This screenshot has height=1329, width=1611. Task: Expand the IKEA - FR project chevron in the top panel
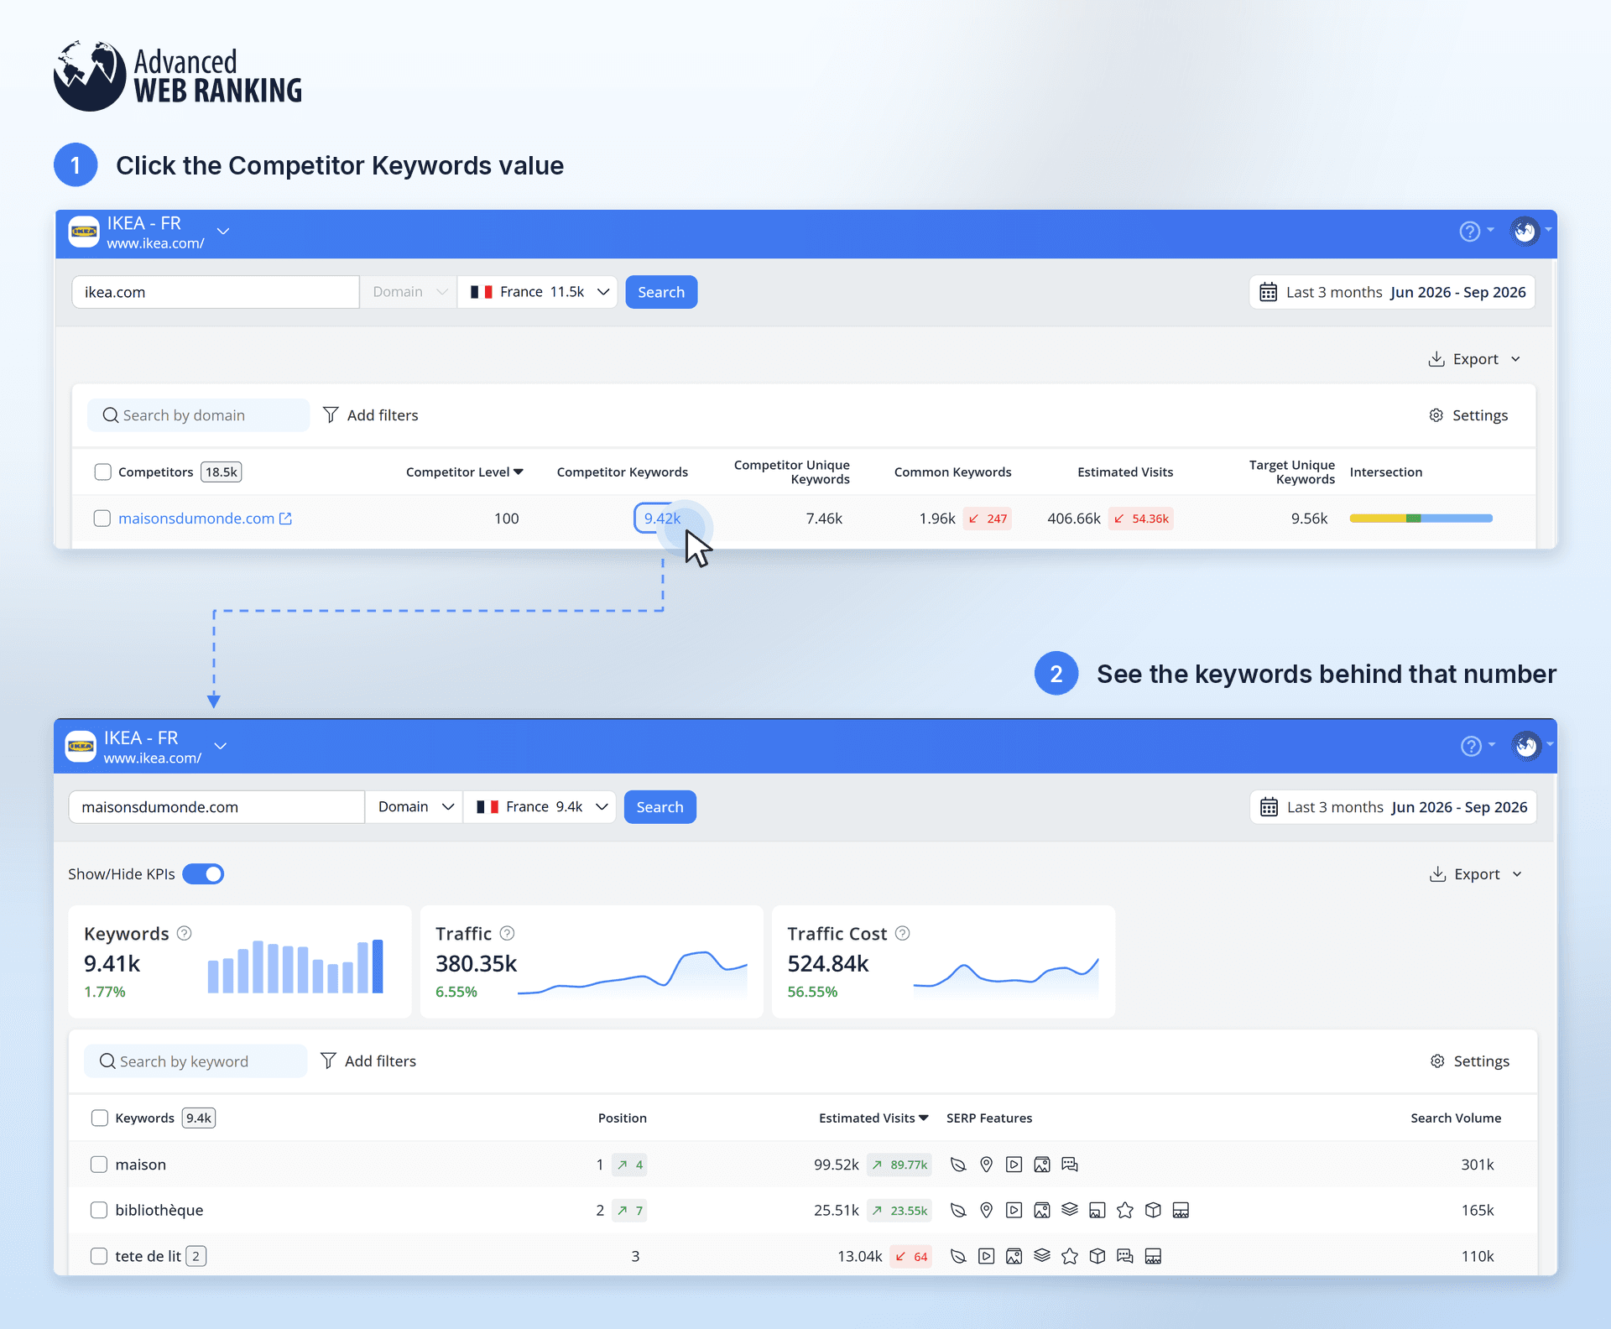point(223,232)
